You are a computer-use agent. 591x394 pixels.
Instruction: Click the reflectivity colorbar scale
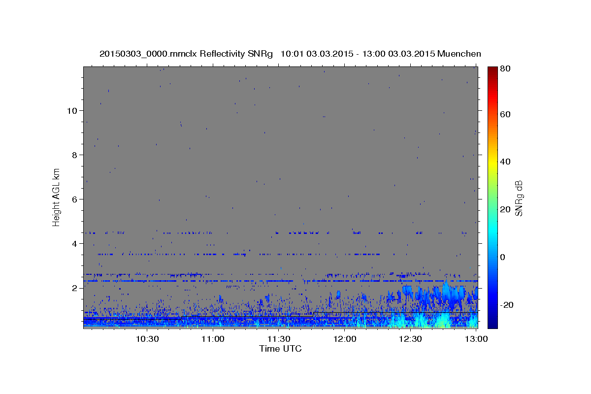(x=492, y=197)
